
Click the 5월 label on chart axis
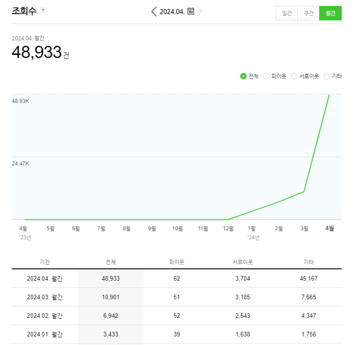click(51, 229)
